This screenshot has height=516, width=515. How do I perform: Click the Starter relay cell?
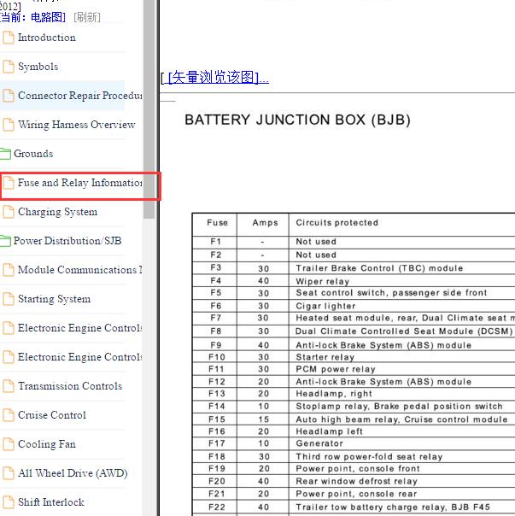point(325,357)
